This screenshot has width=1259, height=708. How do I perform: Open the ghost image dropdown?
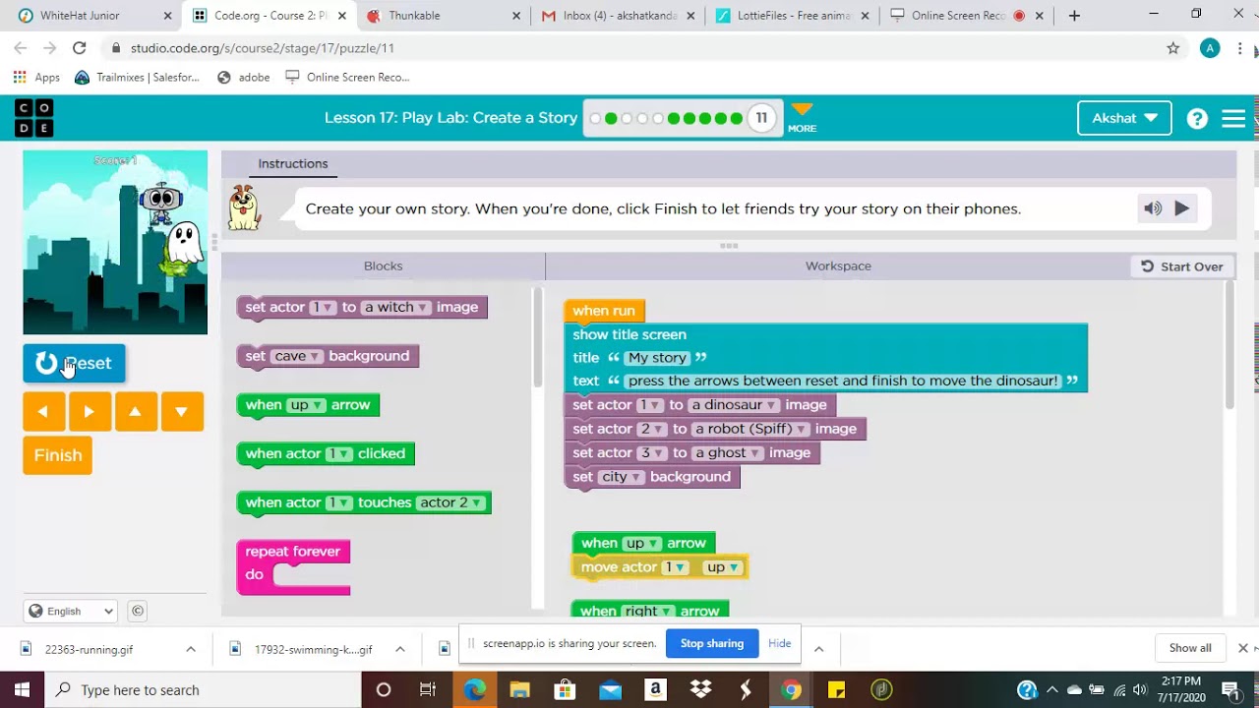click(728, 453)
